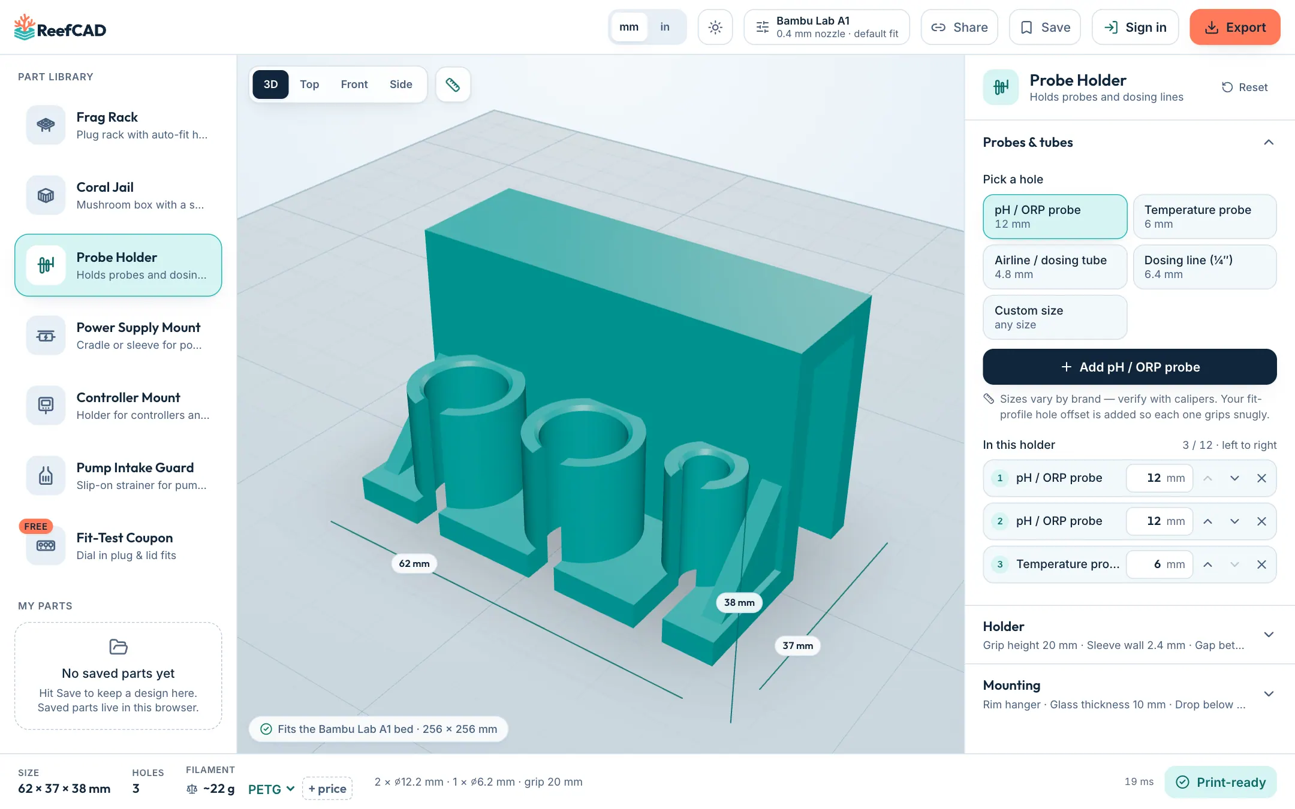Click the Share button
The height and width of the screenshot is (809, 1295).
point(959,27)
